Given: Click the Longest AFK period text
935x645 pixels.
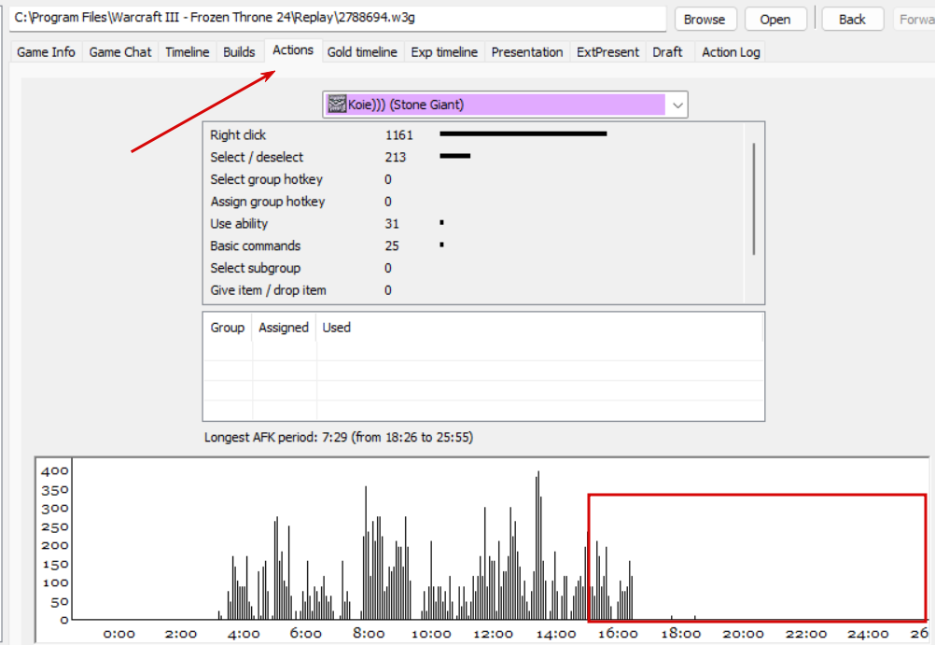Looking at the screenshot, I should (339, 438).
